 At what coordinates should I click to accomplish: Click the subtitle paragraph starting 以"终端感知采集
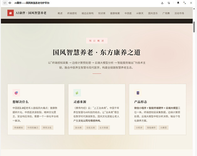click(x=97, y=65)
